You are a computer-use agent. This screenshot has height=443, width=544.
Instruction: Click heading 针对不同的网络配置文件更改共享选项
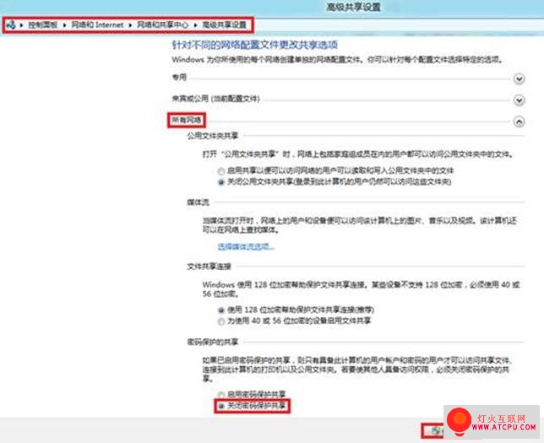coord(254,45)
